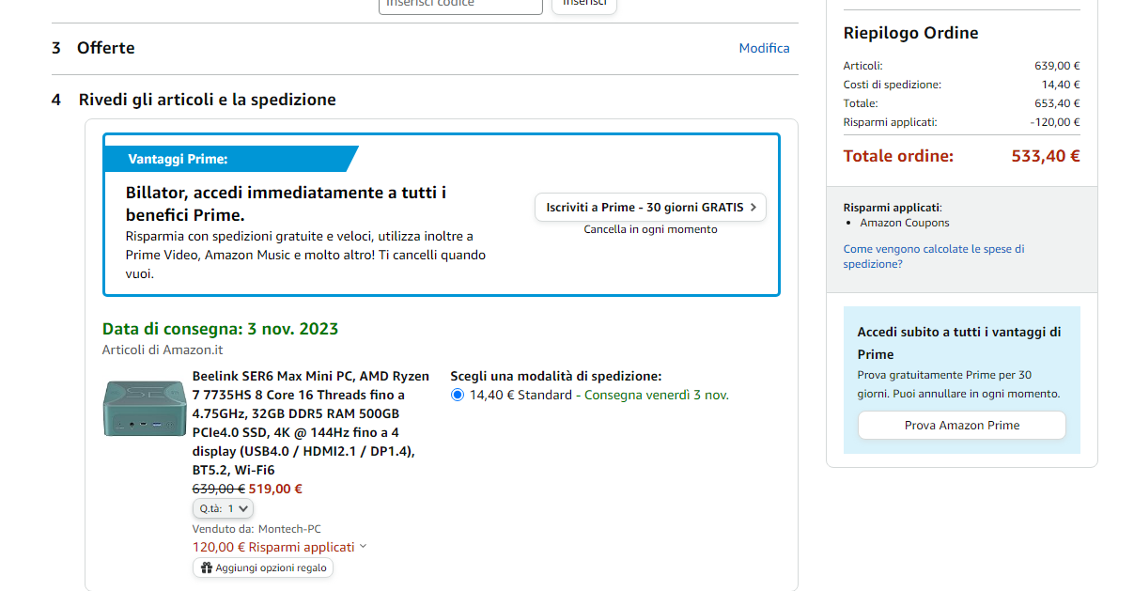This screenshot has height=591, width=1134.
Task: Click the Offerte section heading
Action: coord(106,48)
